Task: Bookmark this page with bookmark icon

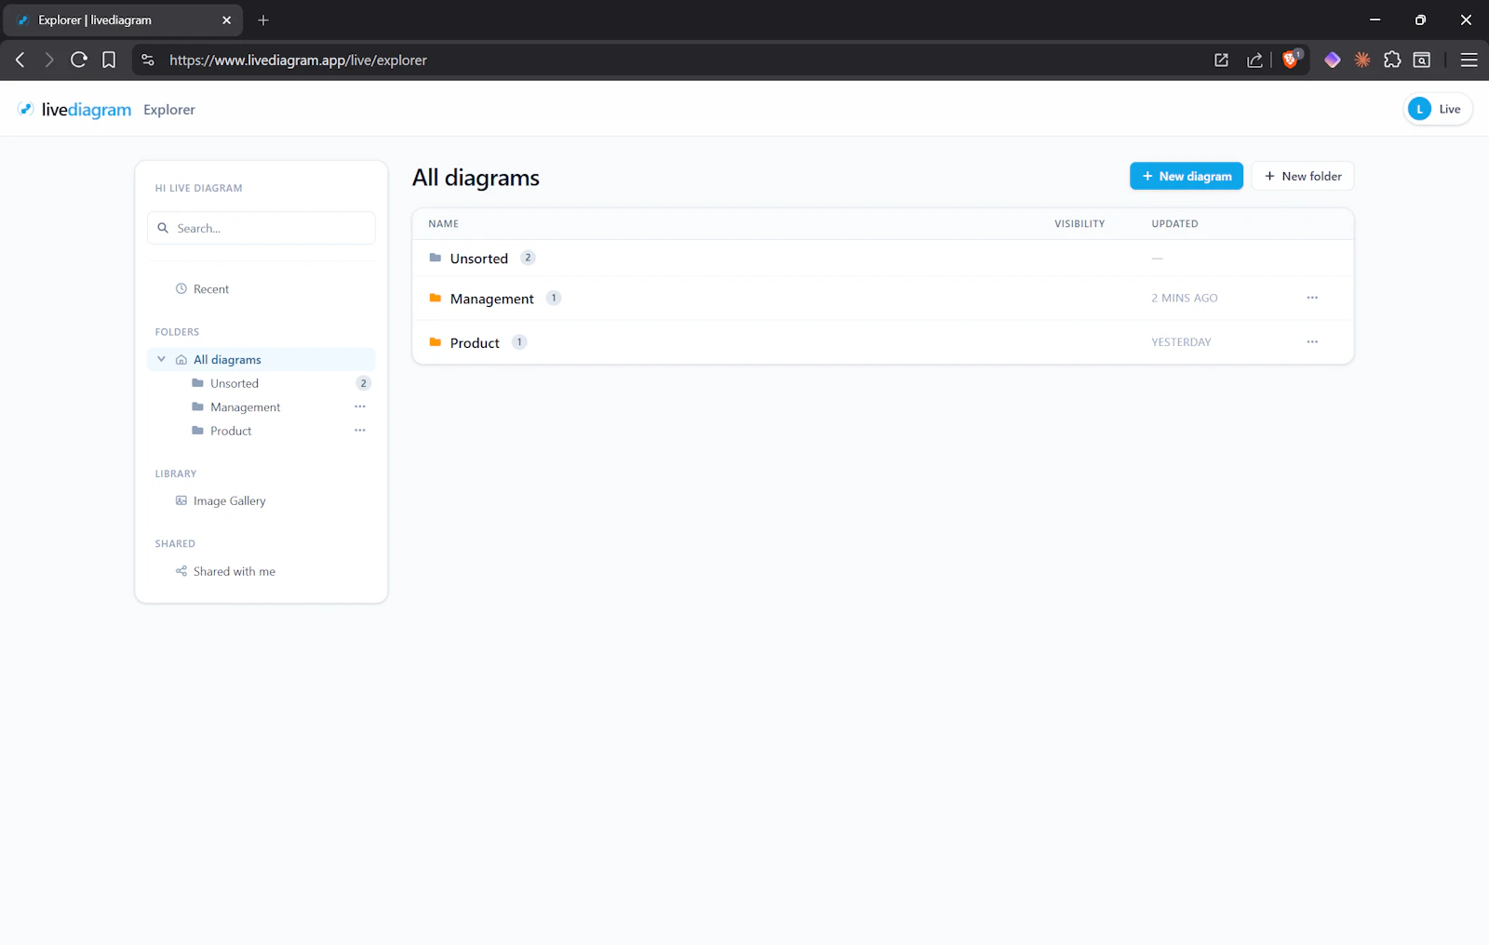Action: [109, 60]
